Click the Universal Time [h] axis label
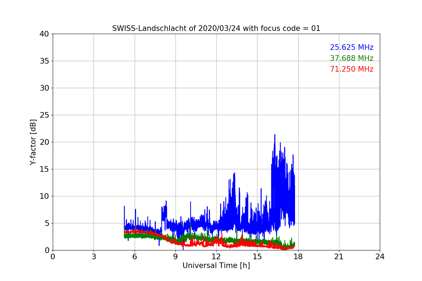 pyautogui.click(x=216, y=266)
